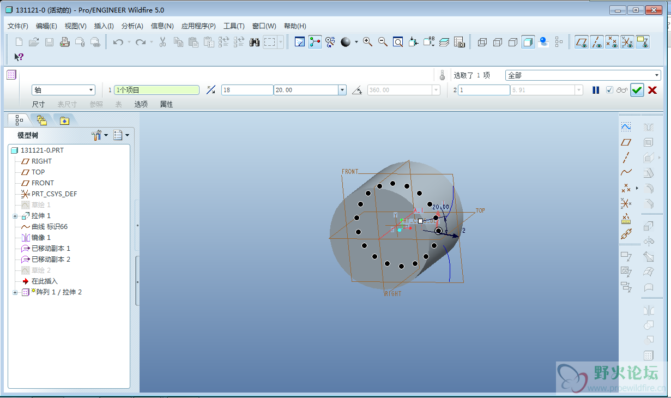Expand the 拉伸 1 tree node
This screenshot has width=671, height=398.
tap(15, 216)
